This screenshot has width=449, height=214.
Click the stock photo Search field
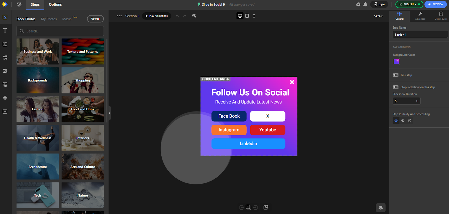click(x=60, y=31)
